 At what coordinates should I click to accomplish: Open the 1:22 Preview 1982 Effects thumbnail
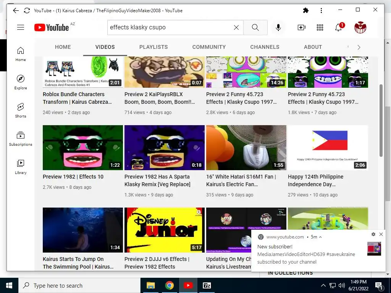[x=83, y=148]
